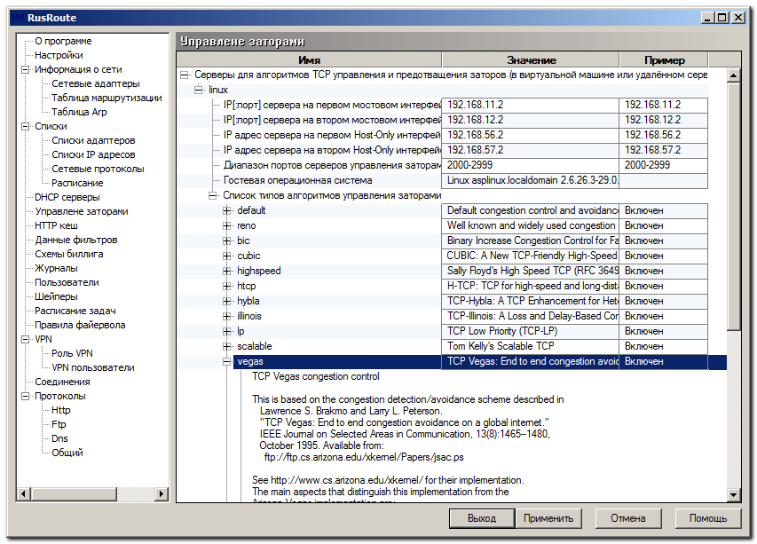Select Таблица маршрутизации tree item
The image size is (757, 544).
pyautogui.click(x=106, y=98)
